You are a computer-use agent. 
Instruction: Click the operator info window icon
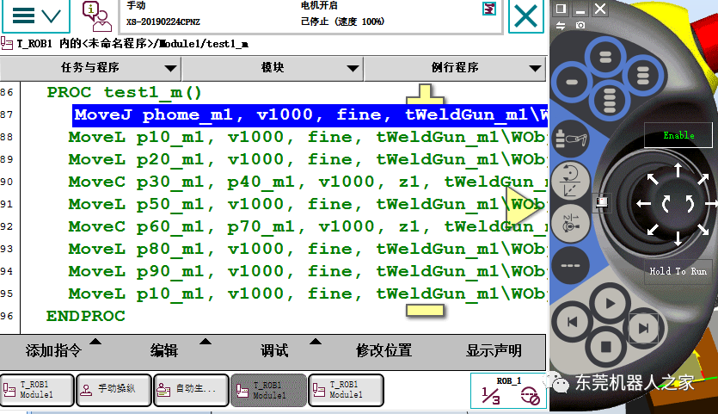click(93, 15)
